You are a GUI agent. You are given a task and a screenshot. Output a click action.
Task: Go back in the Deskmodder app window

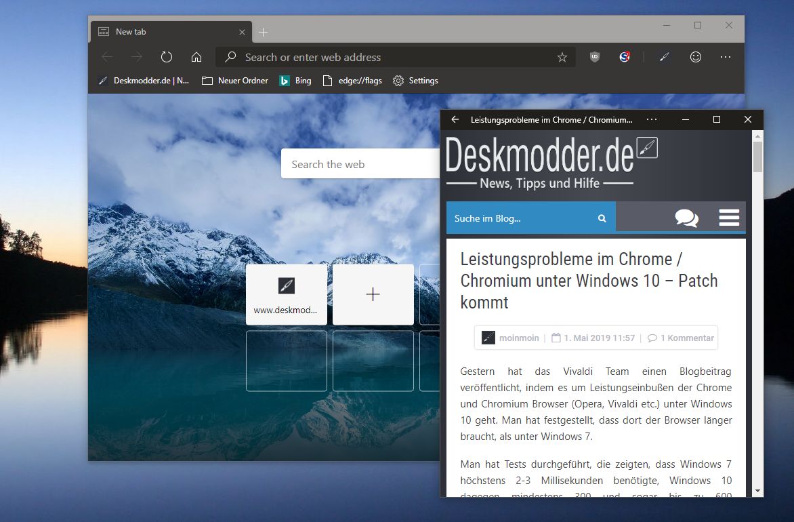click(x=455, y=119)
